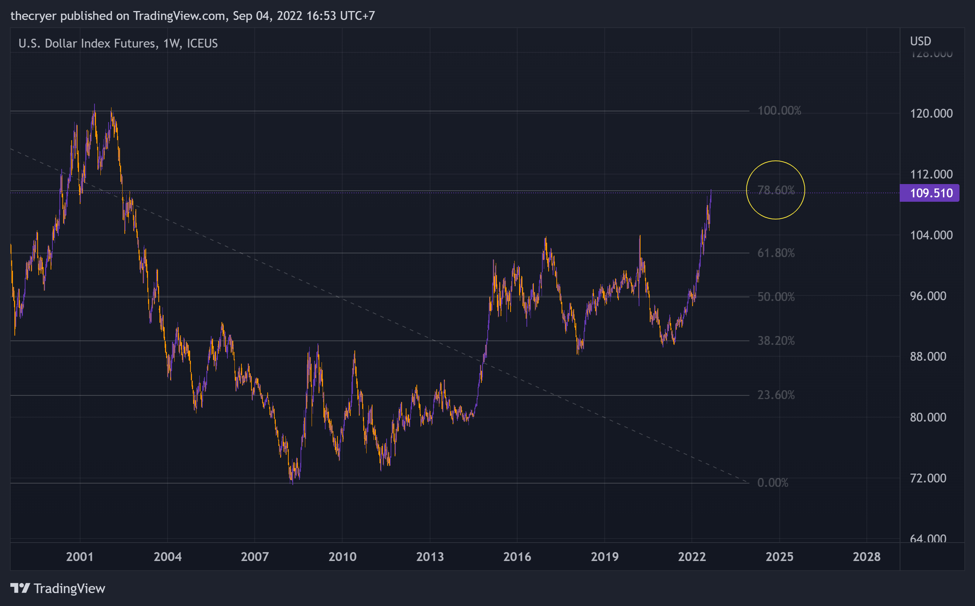Click the 112.000 price axis value
This screenshot has width=975, height=606.
tap(931, 174)
